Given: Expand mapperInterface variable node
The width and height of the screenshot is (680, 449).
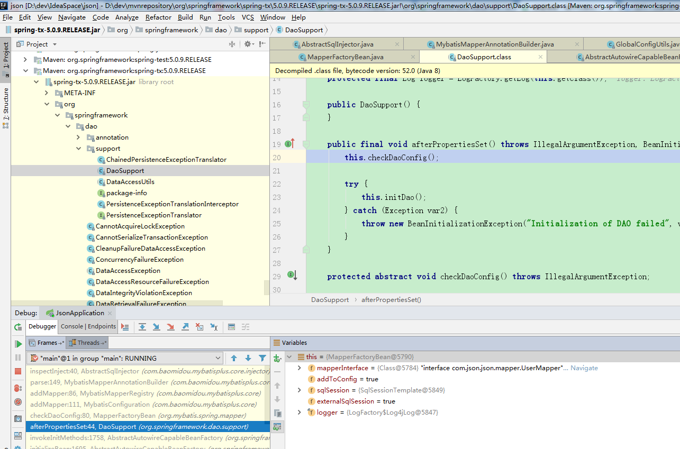Looking at the screenshot, I should pos(299,368).
